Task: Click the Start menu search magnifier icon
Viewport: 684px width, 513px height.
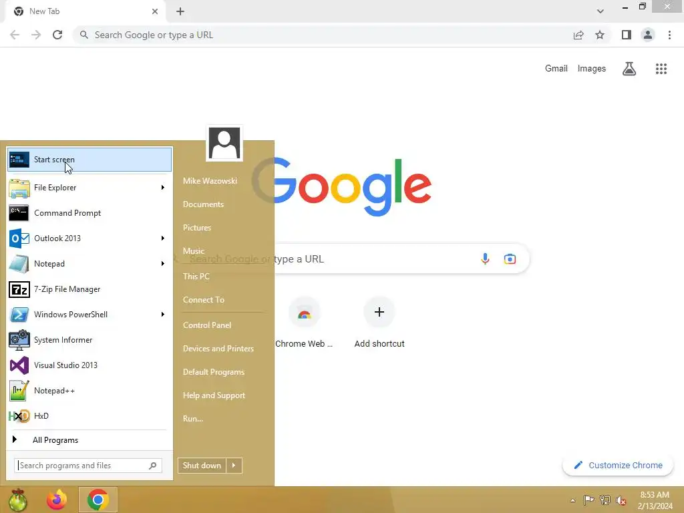Action: (153, 466)
